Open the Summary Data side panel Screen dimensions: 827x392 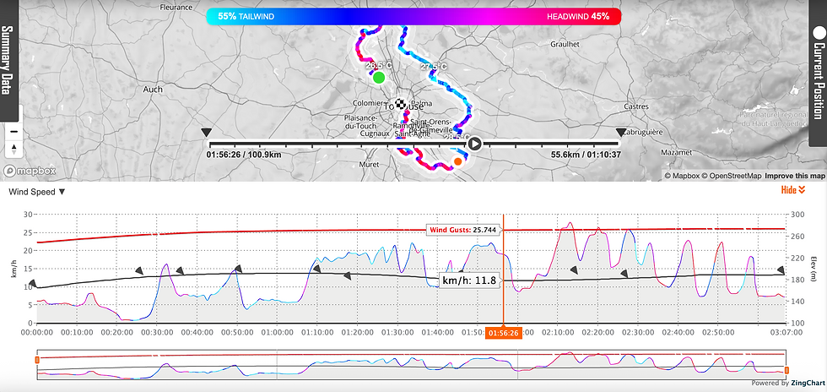coord(8,60)
